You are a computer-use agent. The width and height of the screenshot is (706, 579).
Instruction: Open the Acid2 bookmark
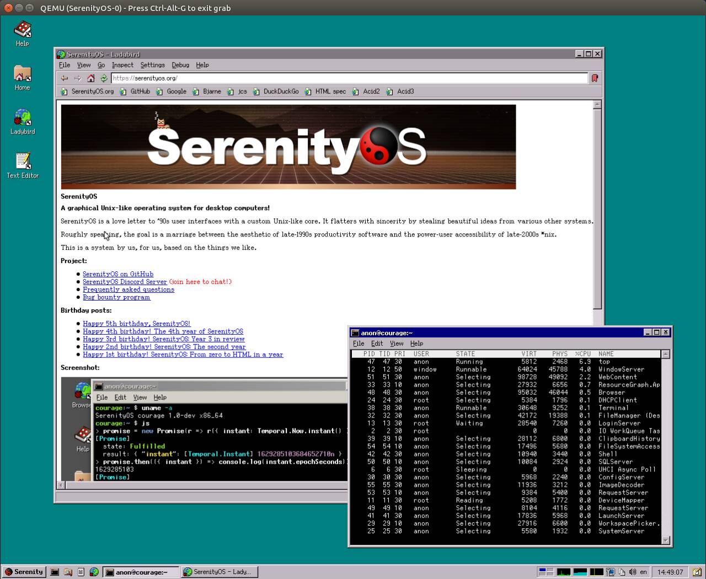pyautogui.click(x=366, y=92)
